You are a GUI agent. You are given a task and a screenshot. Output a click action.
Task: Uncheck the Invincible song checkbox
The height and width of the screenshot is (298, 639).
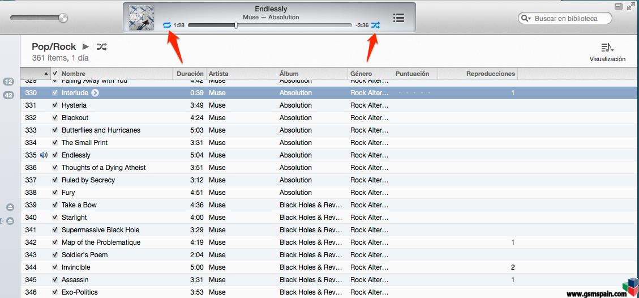pyautogui.click(x=55, y=267)
